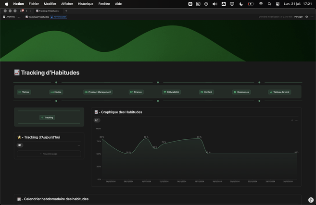Add a Nouvelle page entry
316x205 pixels.
pos(49,154)
